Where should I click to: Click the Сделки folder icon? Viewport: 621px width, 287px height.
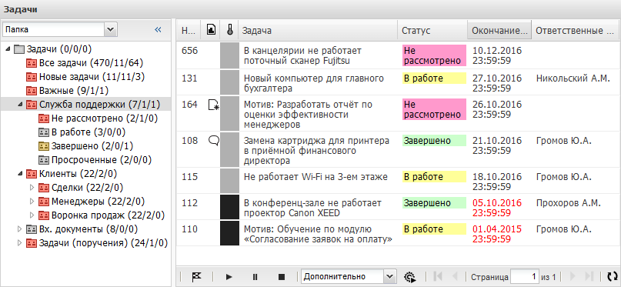coord(44,188)
